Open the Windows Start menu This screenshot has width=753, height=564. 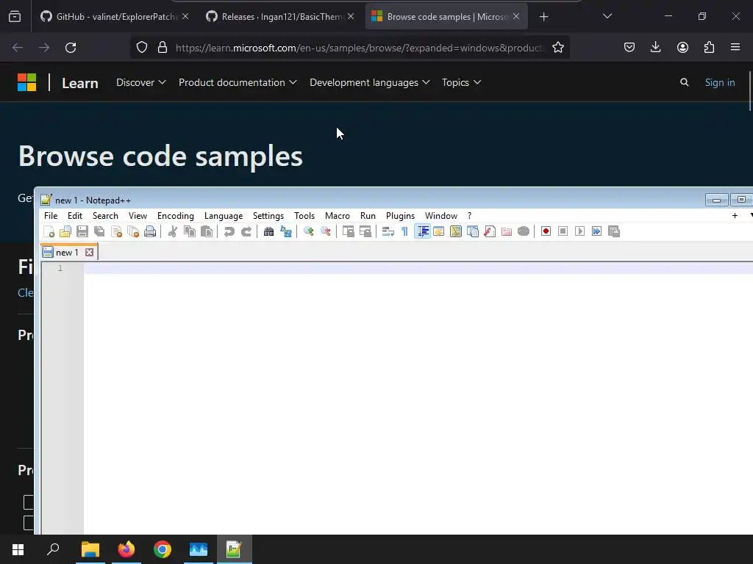[x=18, y=549]
